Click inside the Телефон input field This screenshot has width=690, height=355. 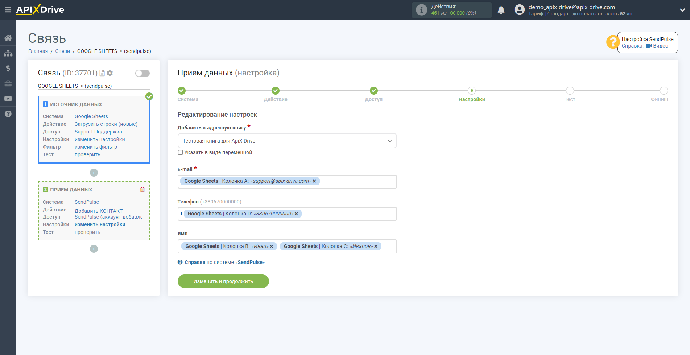point(287,214)
